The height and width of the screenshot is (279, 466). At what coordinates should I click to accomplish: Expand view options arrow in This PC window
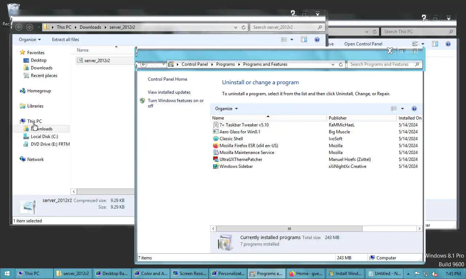[x=423, y=44]
